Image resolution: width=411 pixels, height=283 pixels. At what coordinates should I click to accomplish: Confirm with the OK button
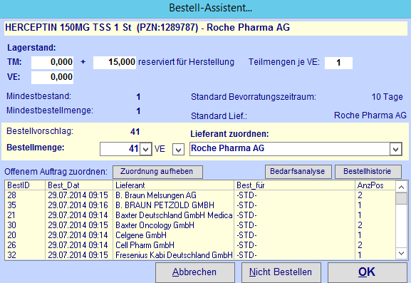[367, 272]
